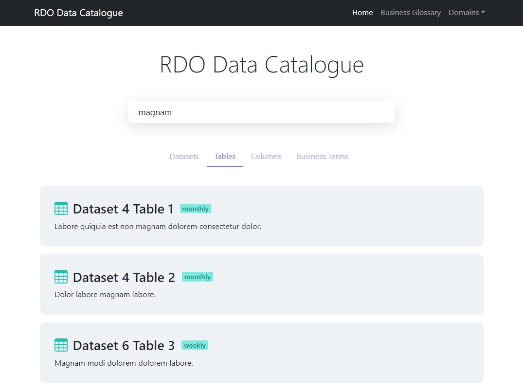The width and height of the screenshot is (523, 389).
Task: Go to Home in navbar
Action: pyautogui.click(x=362, y=13)
